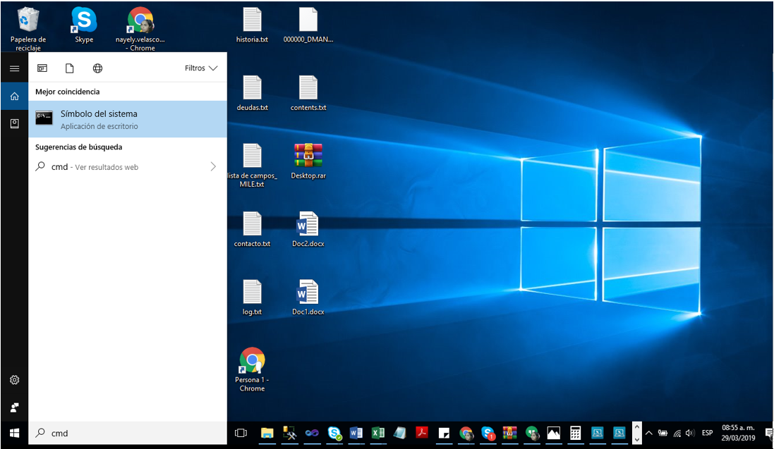Expand the search panel hamburger menu
Image resolution: width=774 pixels, height=449 pixels.
tap(14, 68)
